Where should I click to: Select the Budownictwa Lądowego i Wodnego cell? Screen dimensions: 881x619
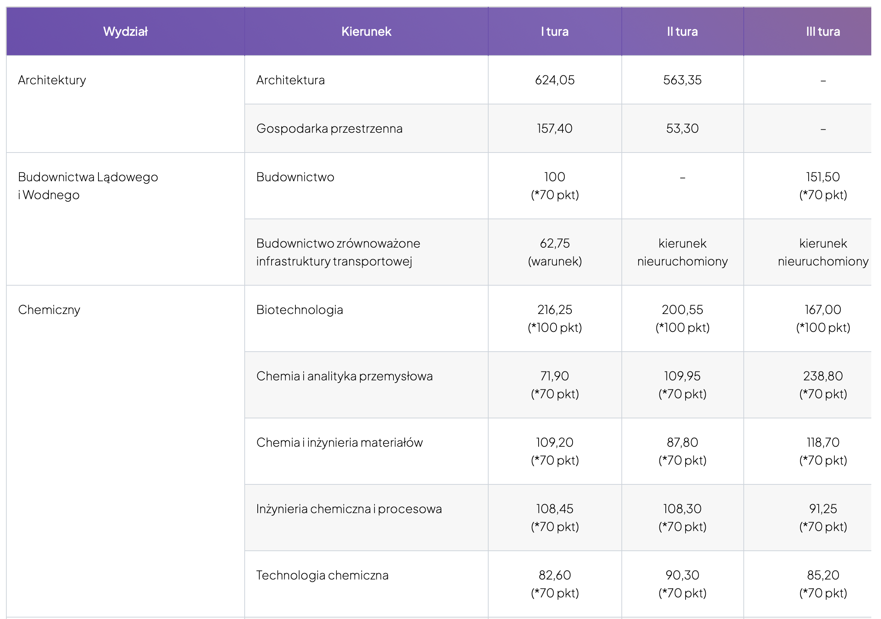pyautogui.click(x=88, y=186)
